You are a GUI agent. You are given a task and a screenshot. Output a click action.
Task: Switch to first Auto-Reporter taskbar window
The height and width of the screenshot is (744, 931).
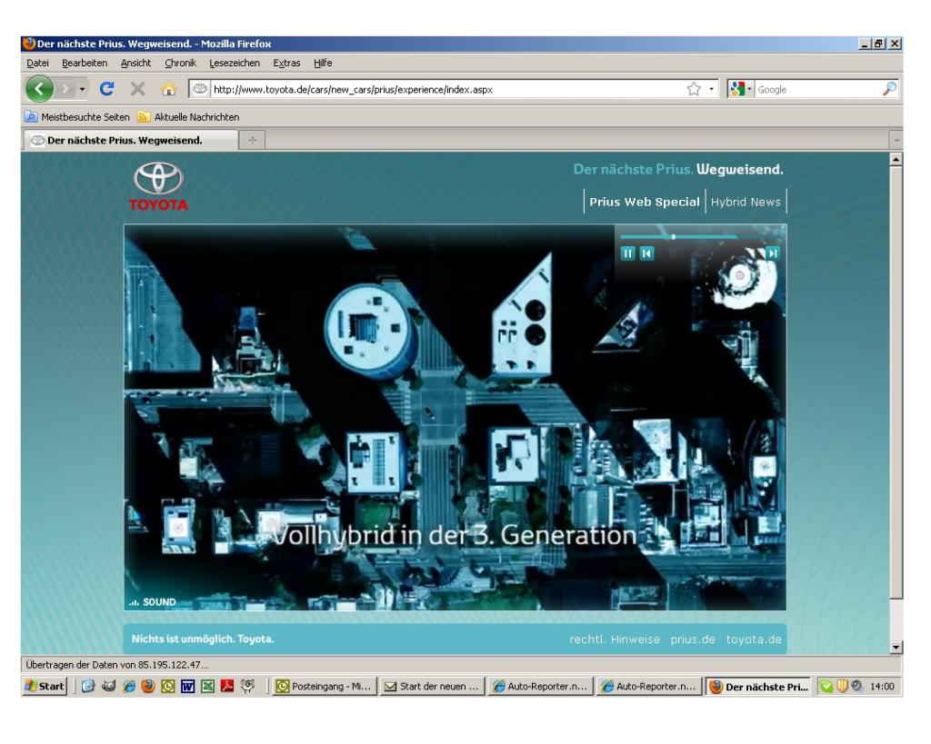[x=541, y=687]
